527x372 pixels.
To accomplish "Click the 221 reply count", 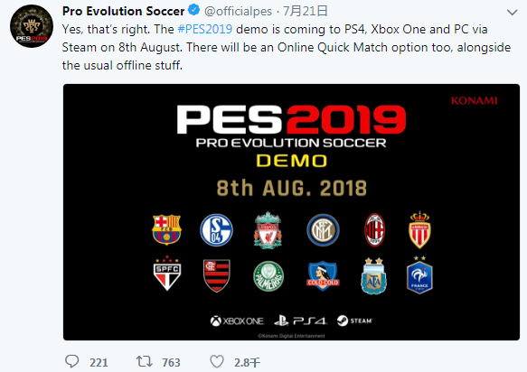I will click(x=99, y=363).
